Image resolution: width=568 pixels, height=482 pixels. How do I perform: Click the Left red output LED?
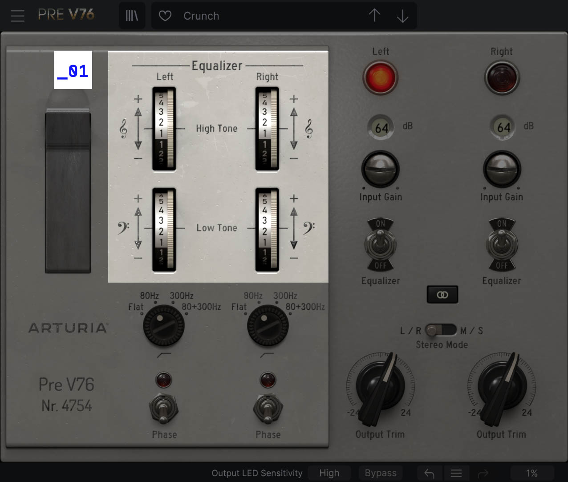pos(380,77)
